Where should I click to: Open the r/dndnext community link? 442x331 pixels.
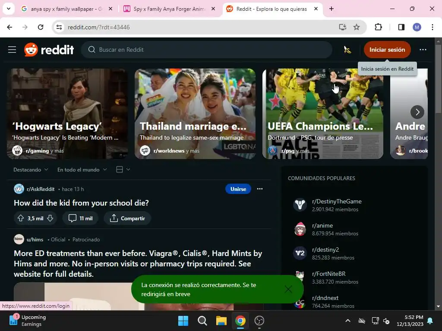point(325,298)
